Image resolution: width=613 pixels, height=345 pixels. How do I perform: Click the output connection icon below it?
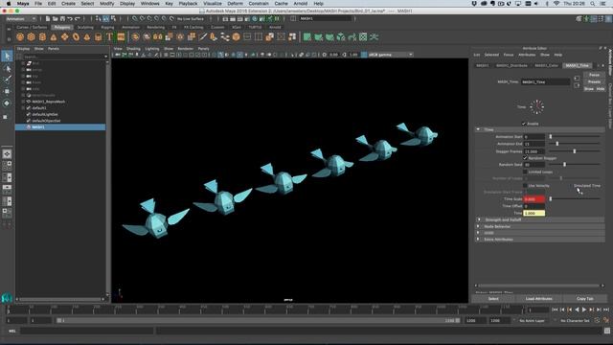[x=577, y=85]
